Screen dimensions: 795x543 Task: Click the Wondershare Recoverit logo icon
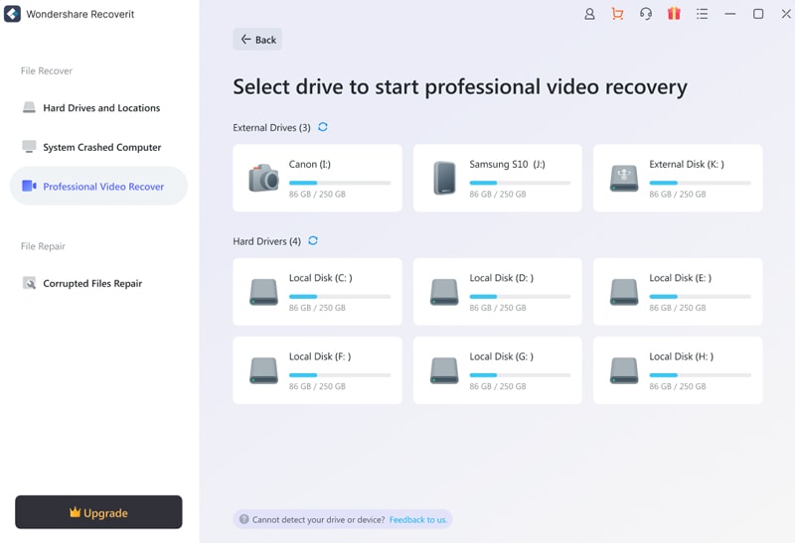(12, 14)
